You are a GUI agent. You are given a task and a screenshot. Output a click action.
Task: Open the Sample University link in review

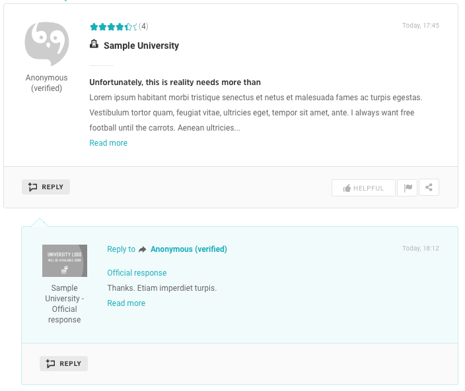141,45
